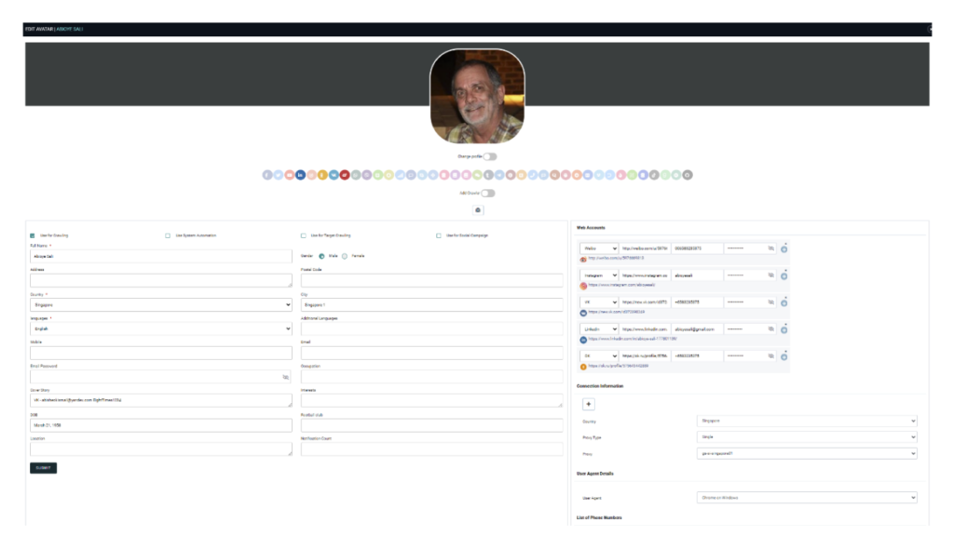Click the avatar profile photo
954x536 pixels.
[477, 96]
